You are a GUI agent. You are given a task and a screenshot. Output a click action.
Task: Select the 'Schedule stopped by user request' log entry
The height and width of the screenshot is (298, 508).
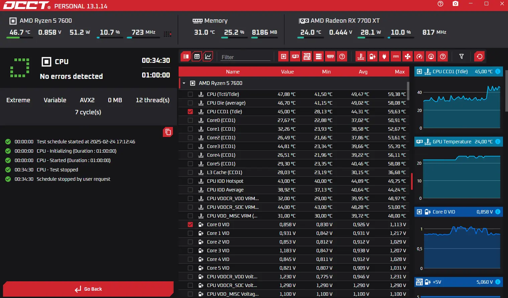[x=73, y=179]
